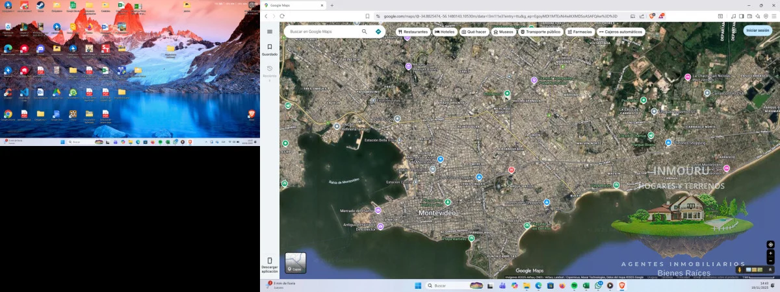Click Iniciar sesión to sign in

pos(757,30)
